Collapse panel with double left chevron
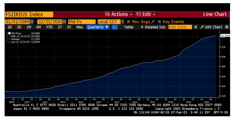 196,27
